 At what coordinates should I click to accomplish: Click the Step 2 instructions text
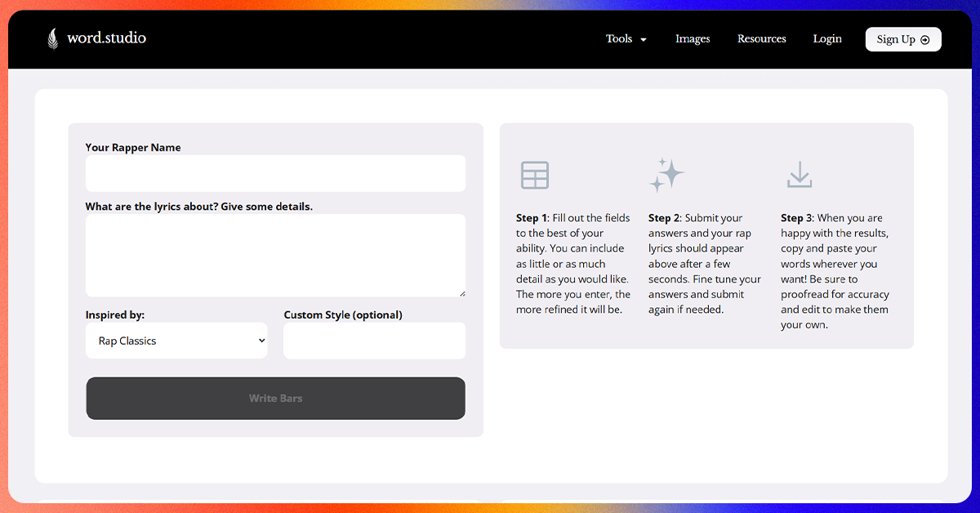click(705, 264)
